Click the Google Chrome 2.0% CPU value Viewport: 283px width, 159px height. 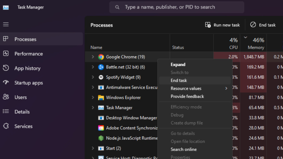(x=233, y=57)
